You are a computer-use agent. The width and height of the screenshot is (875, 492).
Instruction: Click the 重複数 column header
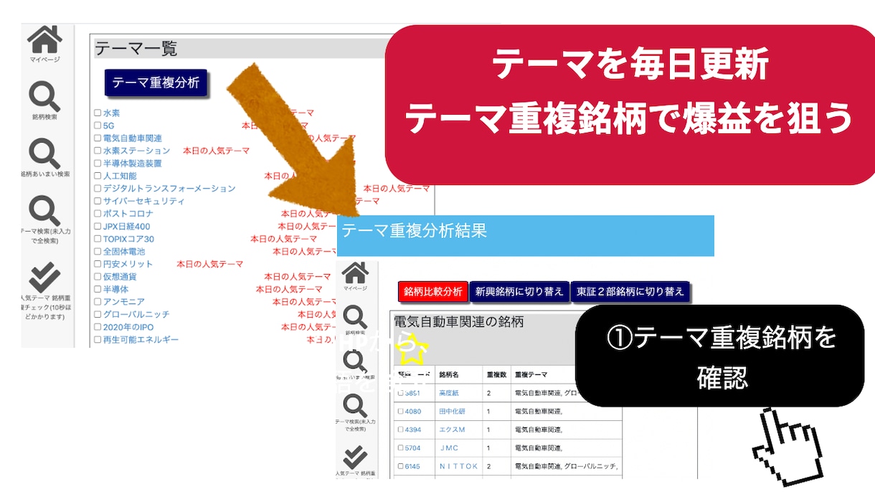[496, 375]
